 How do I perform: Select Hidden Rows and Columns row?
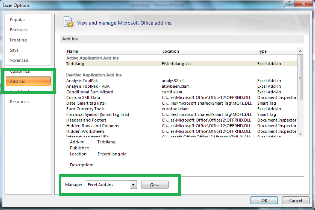coord(181,126)
